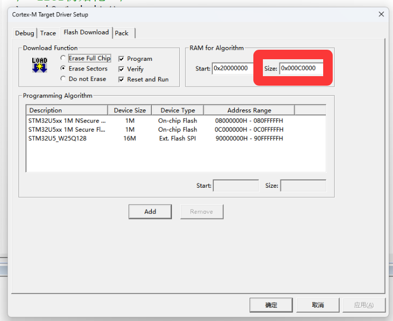Select the STM32U5_W25Q128 external flash row

[x=67, y=139]
